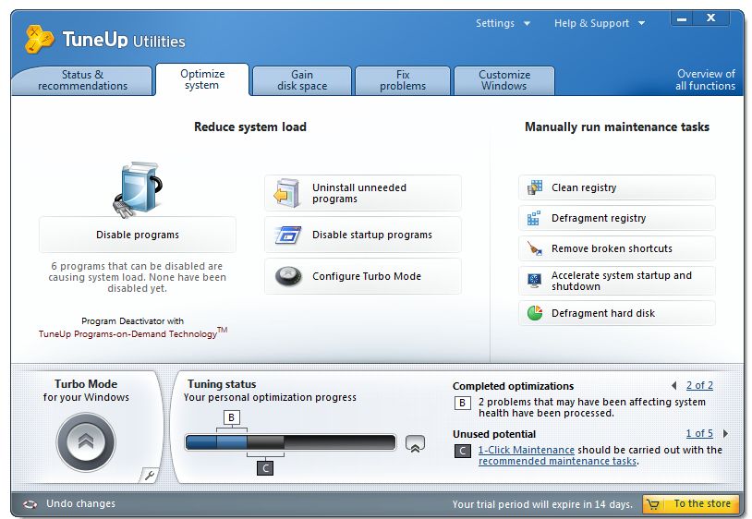Click the Uninstall unneeded programs icon
This screenshot has width=752, height=519.
(286, 193)
